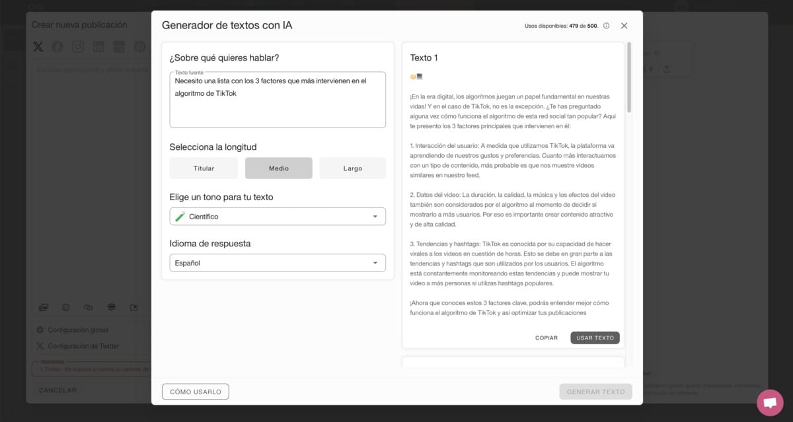Select the Instagram network icon

pos(77,47)
